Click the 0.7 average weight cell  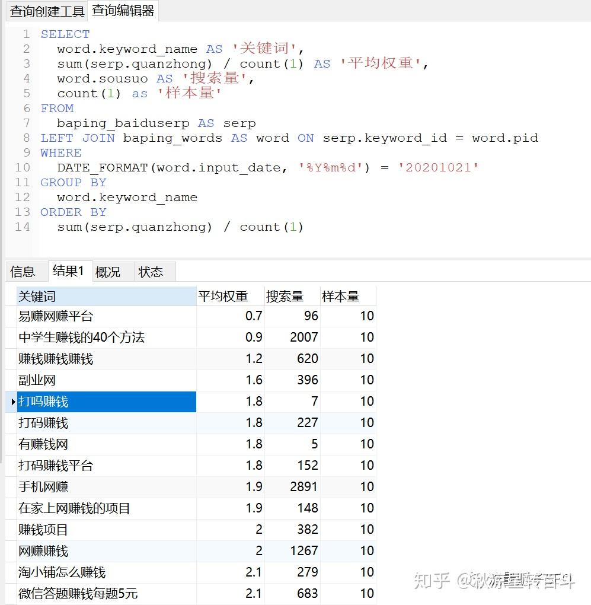(x=230, y=316)
